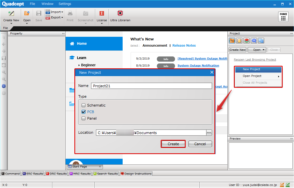The image size is (294, 188).
Task: Switch to the Design Instructions tab
Action: pos(136,174)
